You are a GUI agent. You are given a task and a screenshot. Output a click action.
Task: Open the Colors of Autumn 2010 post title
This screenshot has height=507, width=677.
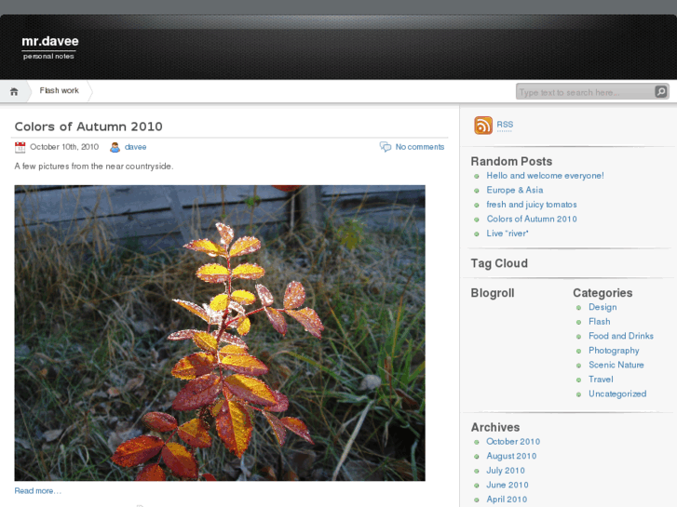click(x=88, y=127)
